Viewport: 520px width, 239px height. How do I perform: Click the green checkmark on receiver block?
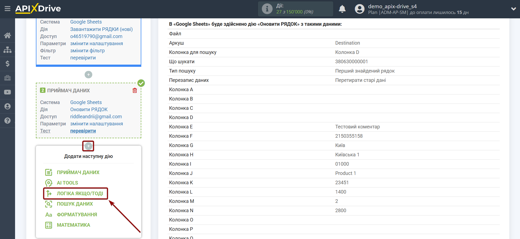coord(141,83)
